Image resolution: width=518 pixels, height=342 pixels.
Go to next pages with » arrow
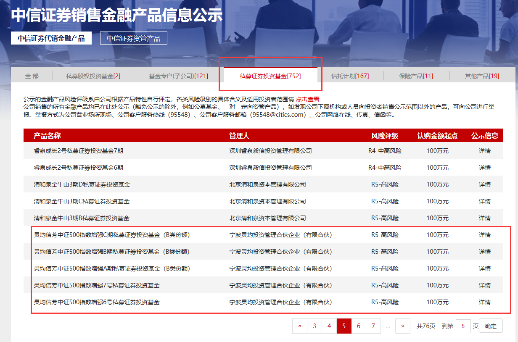coord(403,326)
